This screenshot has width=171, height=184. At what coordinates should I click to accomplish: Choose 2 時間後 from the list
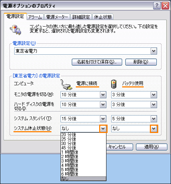click(83, 157)
